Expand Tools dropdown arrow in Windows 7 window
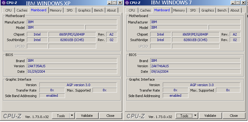The height and width of the screenshot is (122, 248). (195, 116)
